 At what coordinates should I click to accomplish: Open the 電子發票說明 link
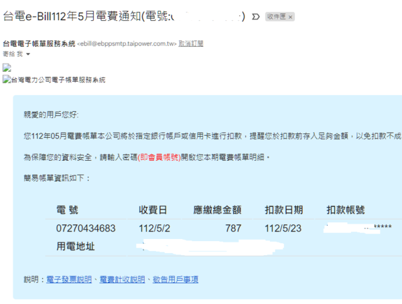(x=69, y=279)
